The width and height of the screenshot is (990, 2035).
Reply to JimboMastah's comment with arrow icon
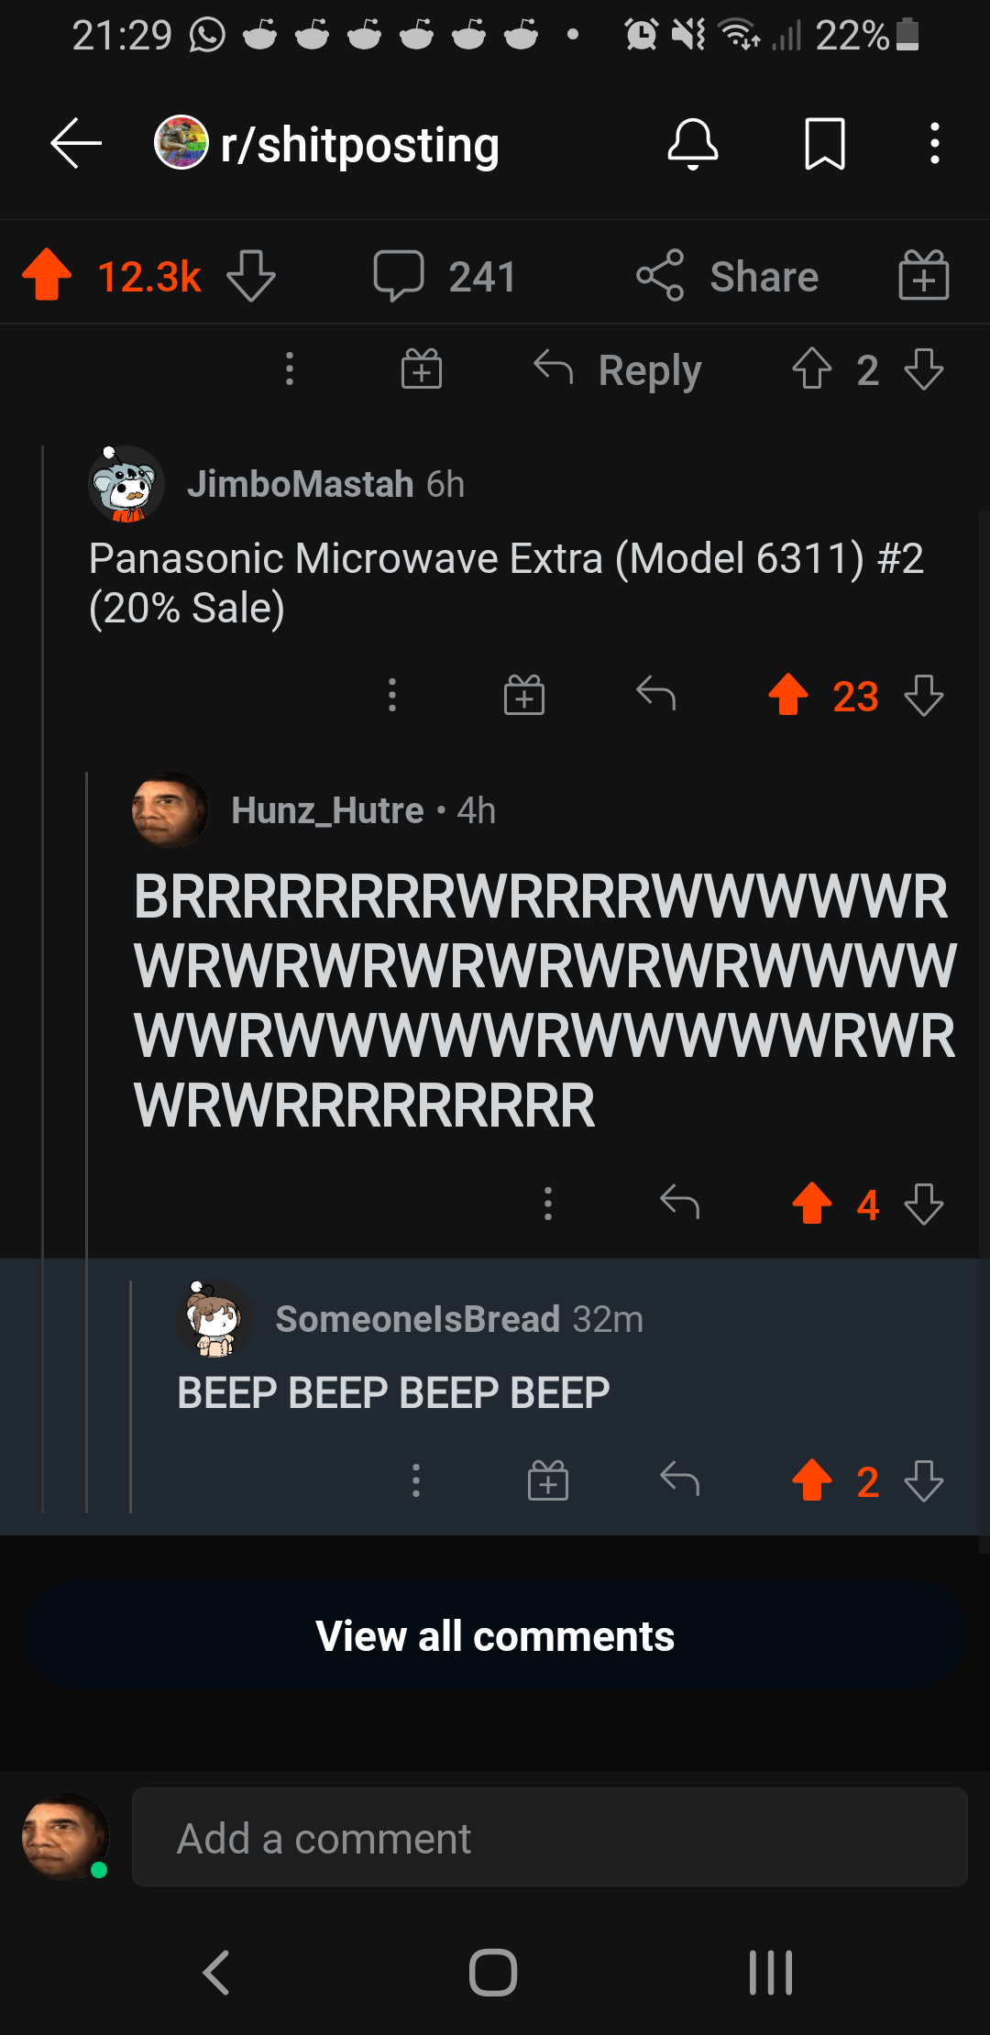pyautogui.click(x=656, y=694)
